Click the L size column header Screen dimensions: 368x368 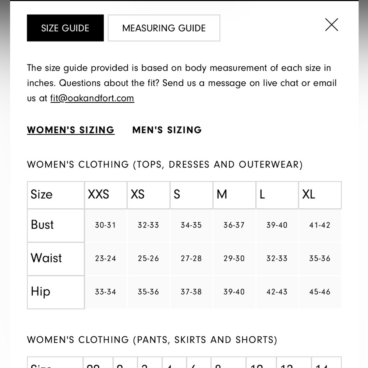click(x=277, y=195)
